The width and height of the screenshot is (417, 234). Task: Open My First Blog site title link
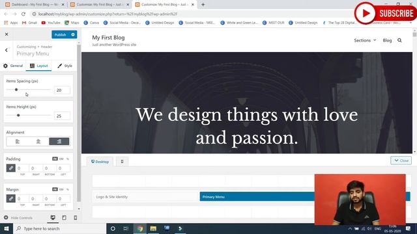(108, 38)
